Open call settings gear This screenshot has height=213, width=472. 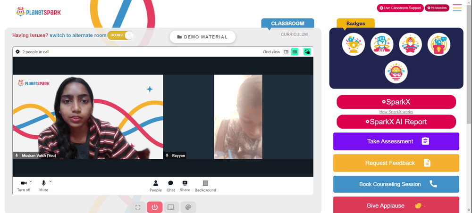18,52
